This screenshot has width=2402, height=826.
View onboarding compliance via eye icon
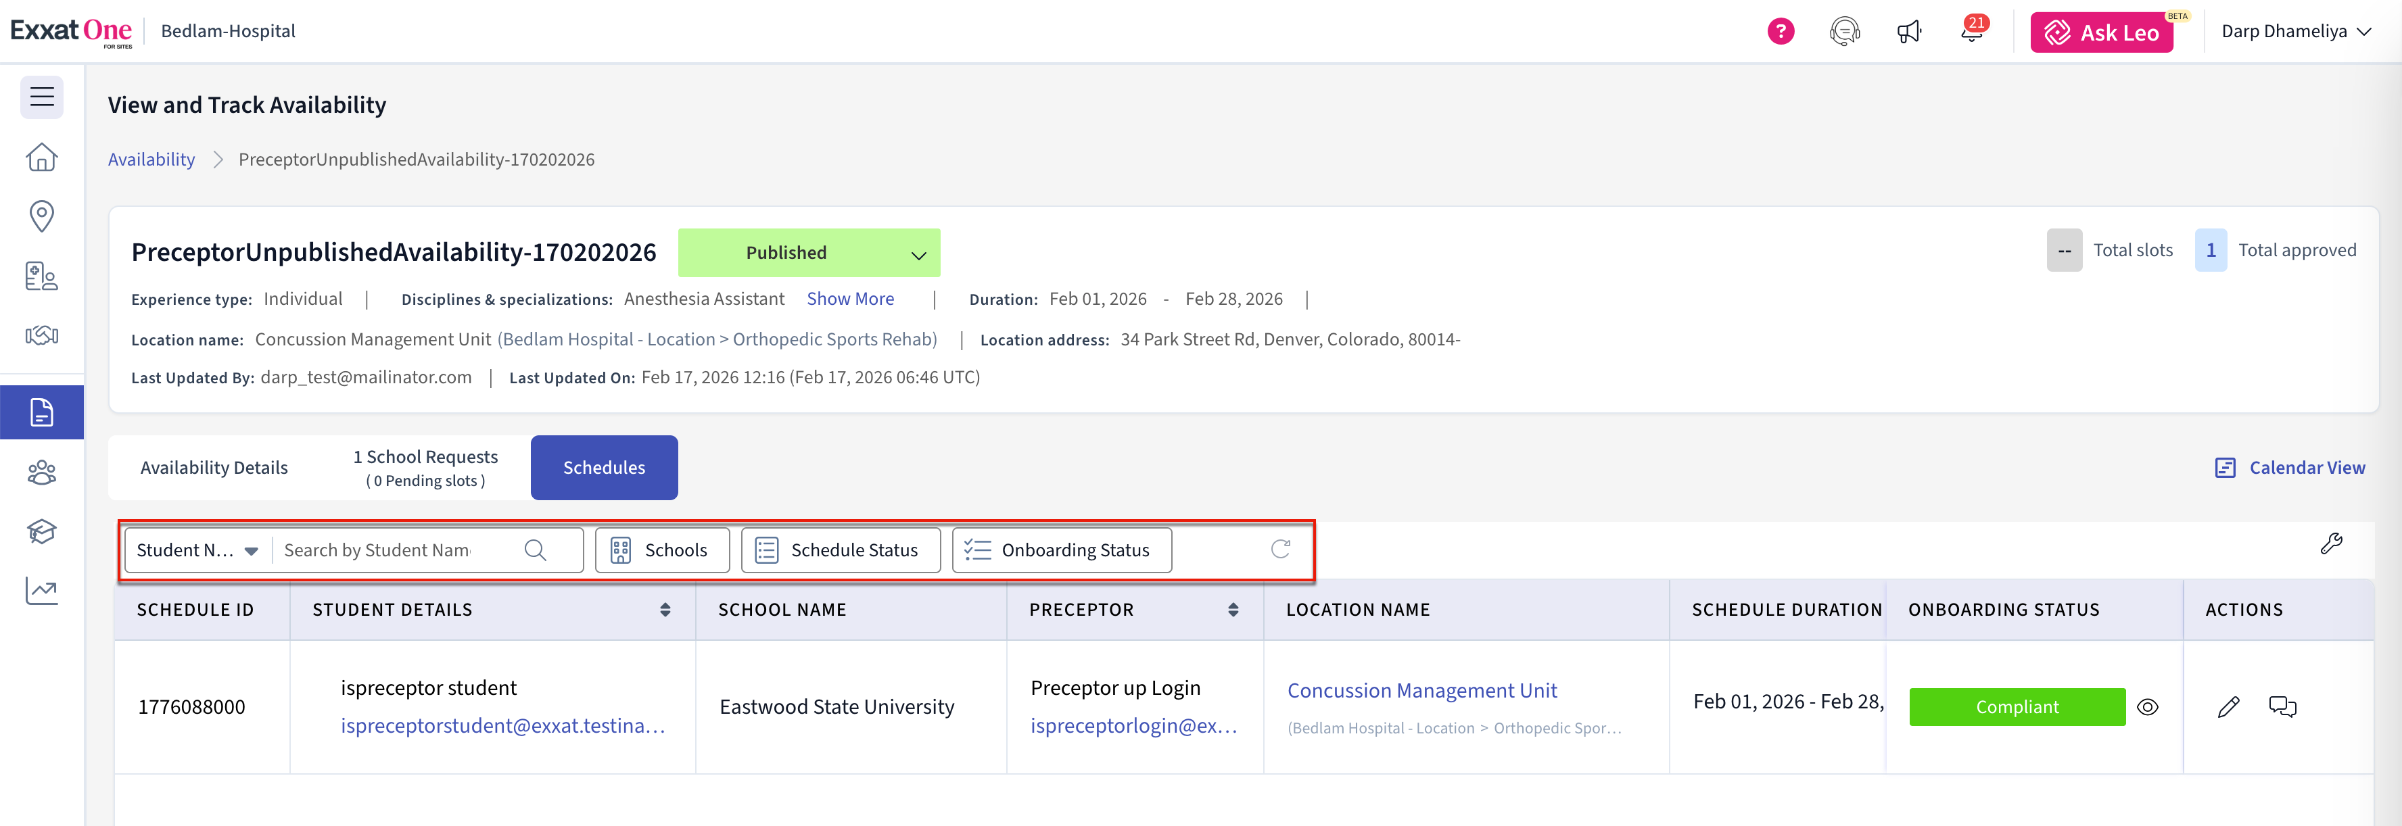2148,706
